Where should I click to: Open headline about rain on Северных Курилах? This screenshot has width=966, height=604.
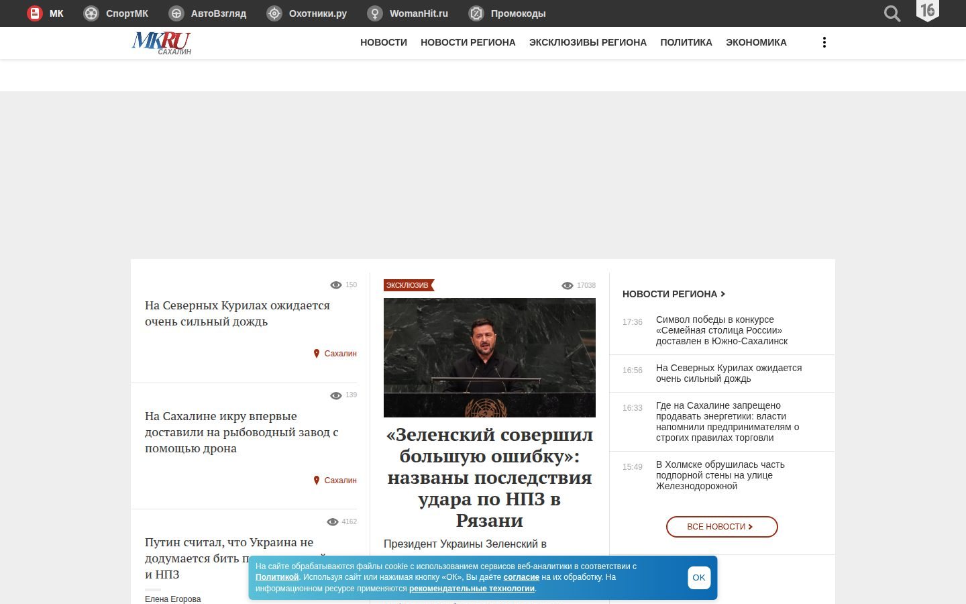237,313
